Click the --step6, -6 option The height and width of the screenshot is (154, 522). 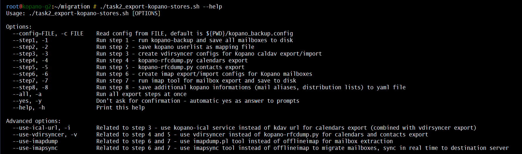pos(30,74)
